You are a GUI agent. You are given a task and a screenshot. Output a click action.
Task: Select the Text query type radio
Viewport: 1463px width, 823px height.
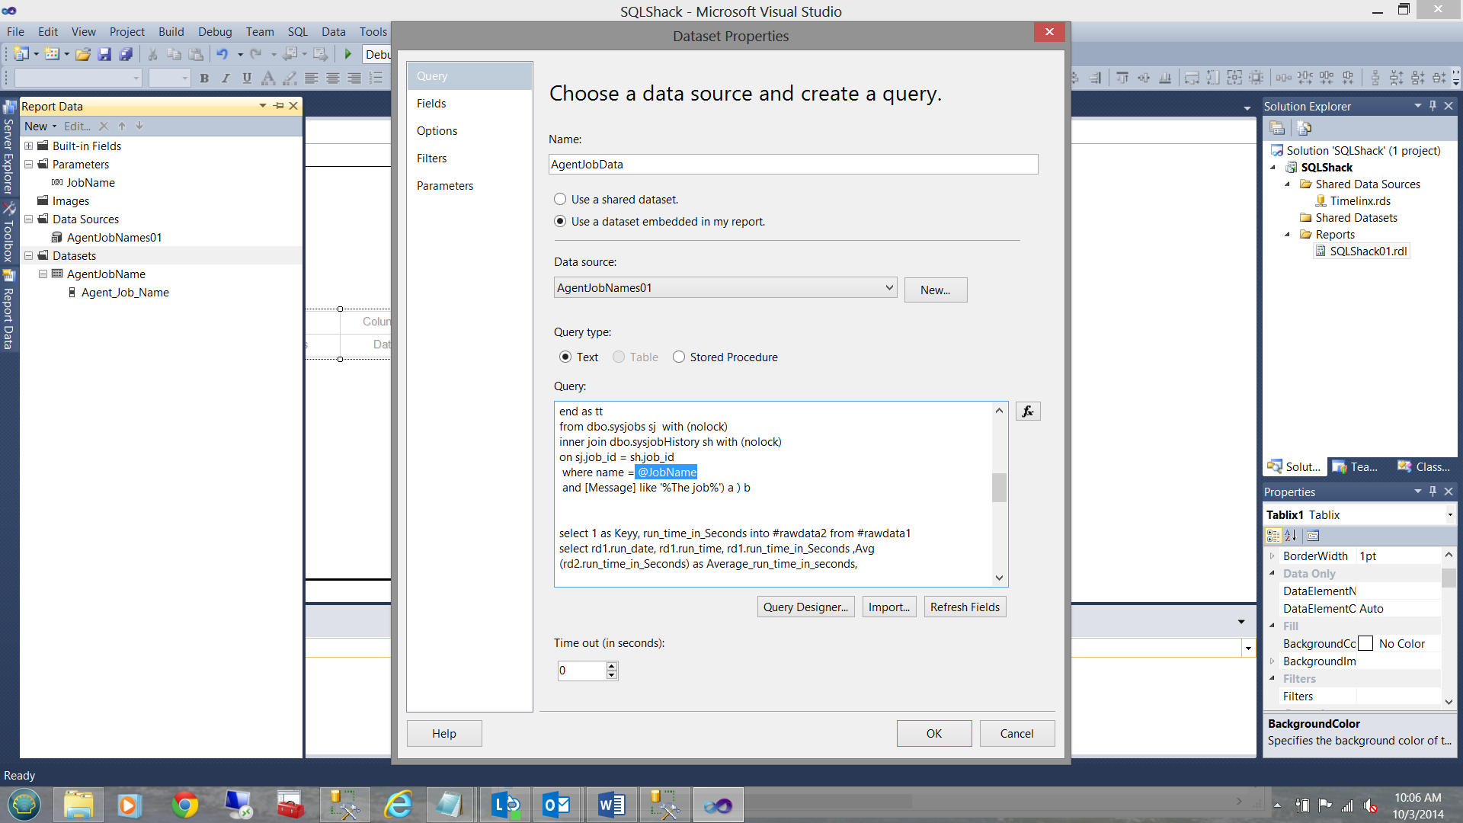coord(565,357)
